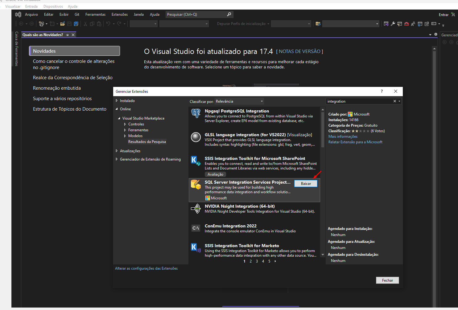Click the wrench properties icon in toolbar

pos(393,24)
